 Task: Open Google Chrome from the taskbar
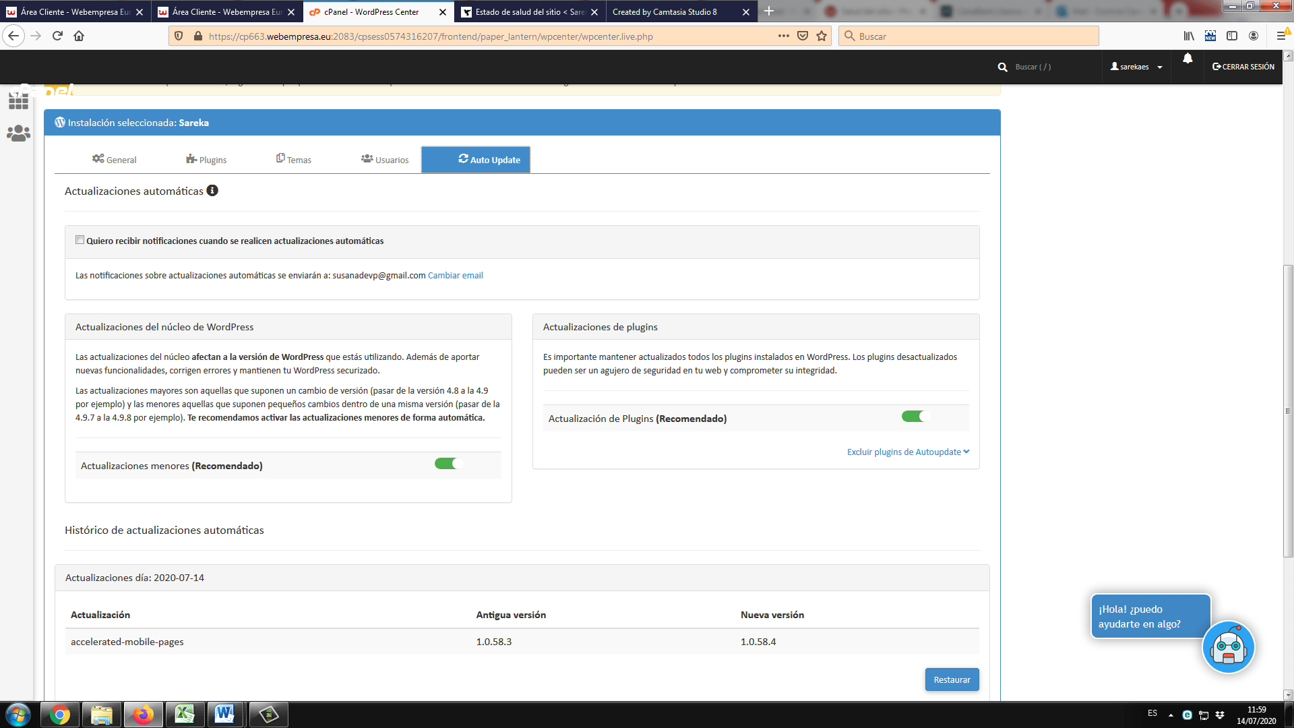60,715
